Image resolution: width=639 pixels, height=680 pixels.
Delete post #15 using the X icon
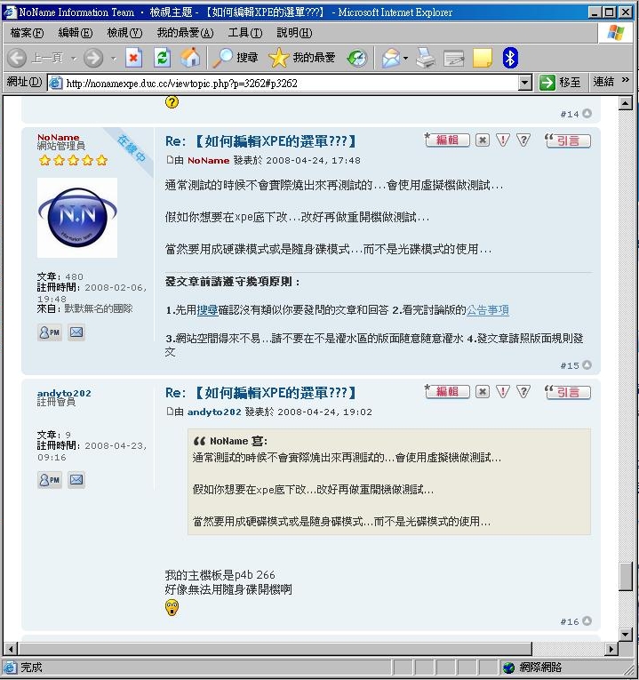[x=482, y=140]
